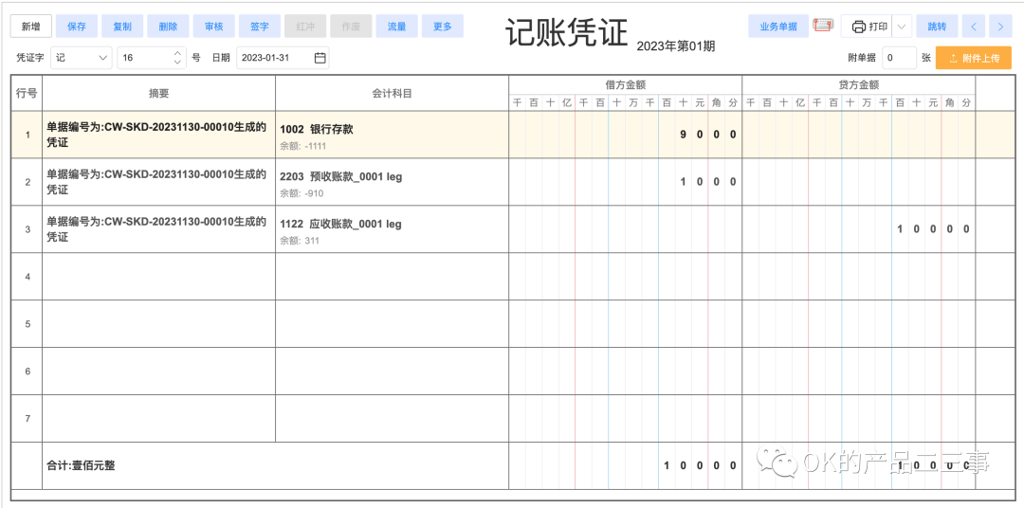Screen dimensions: 1024x508
Task: Click the 复制 button
Action: (x=122, y=27)
